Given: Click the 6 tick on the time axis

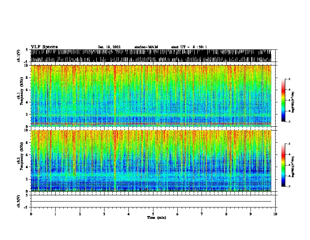Looking at the screenshot, I should (178, 214).
